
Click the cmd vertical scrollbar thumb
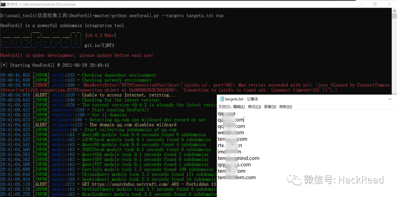point(394,16)
